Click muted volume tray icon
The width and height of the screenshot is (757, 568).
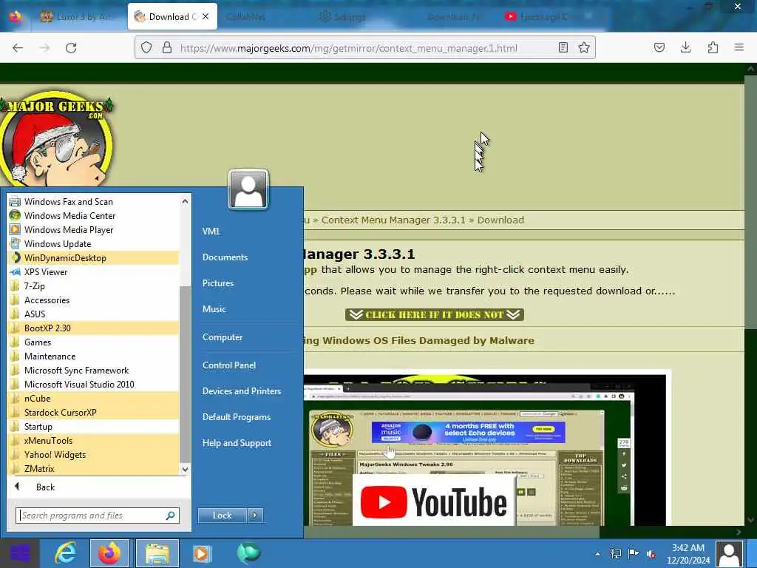pyautogui.click(x=651, y=554)
